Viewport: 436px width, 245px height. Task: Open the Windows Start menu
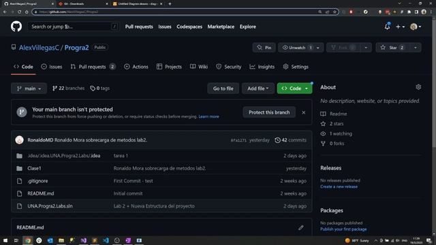(x=5, y=240)
